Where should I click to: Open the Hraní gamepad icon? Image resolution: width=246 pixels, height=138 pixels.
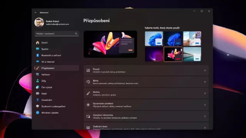point(38,94)
